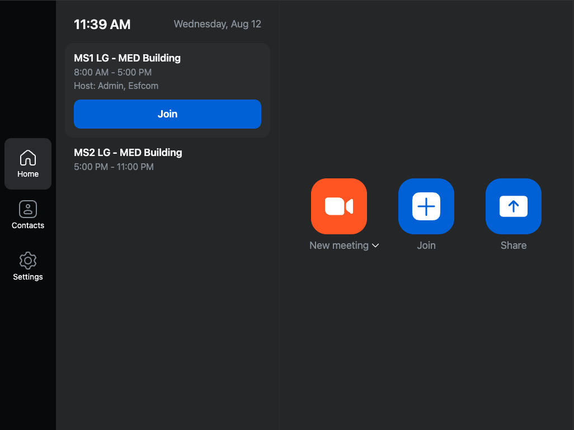This screenshot has width=574, height=430.
Task: Click the Contacts label in sidebar
Action: click(28, 225)
